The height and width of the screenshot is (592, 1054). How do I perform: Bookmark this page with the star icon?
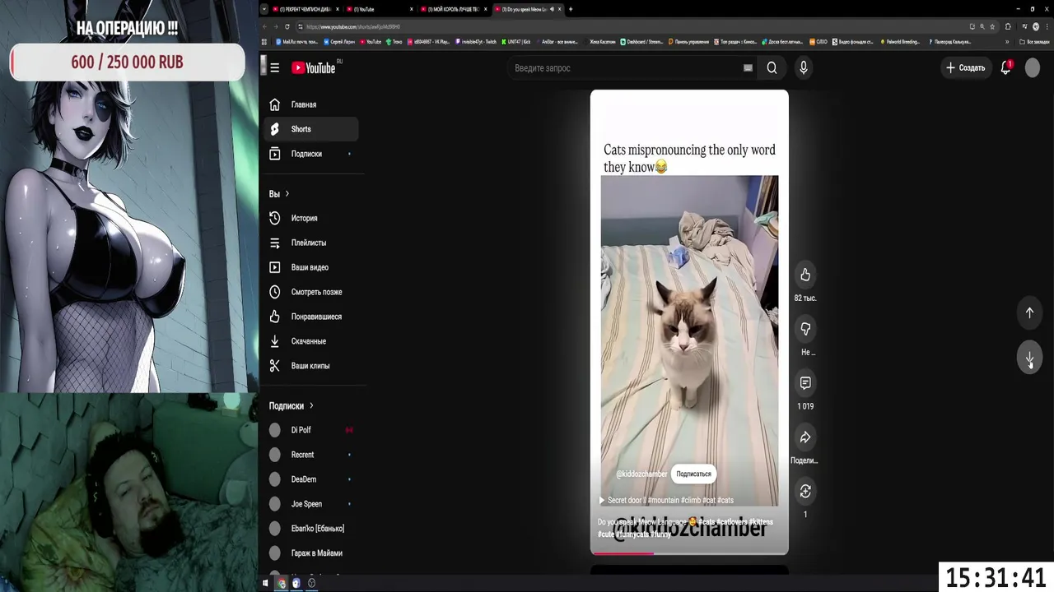tap(992, 26)
